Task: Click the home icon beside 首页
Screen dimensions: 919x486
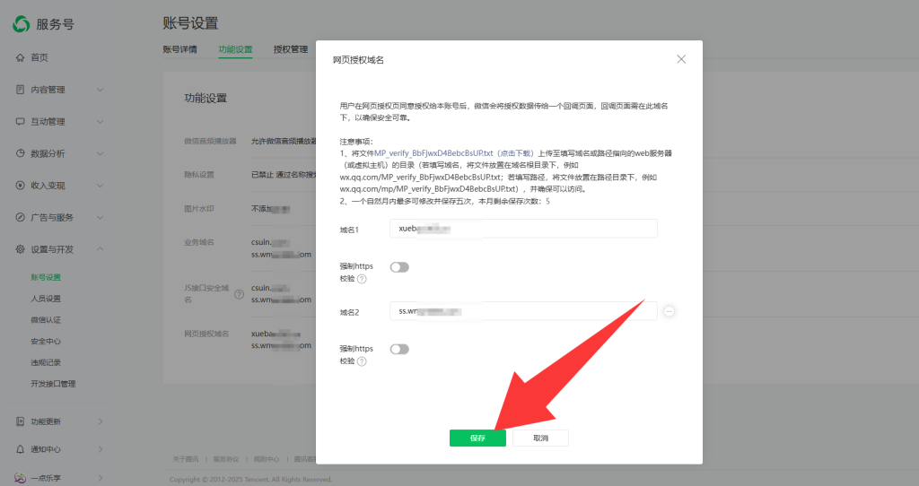Action: [x=20, y=57]
